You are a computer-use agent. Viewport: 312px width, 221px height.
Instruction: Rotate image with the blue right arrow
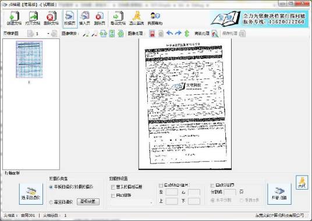coord(178,33)
